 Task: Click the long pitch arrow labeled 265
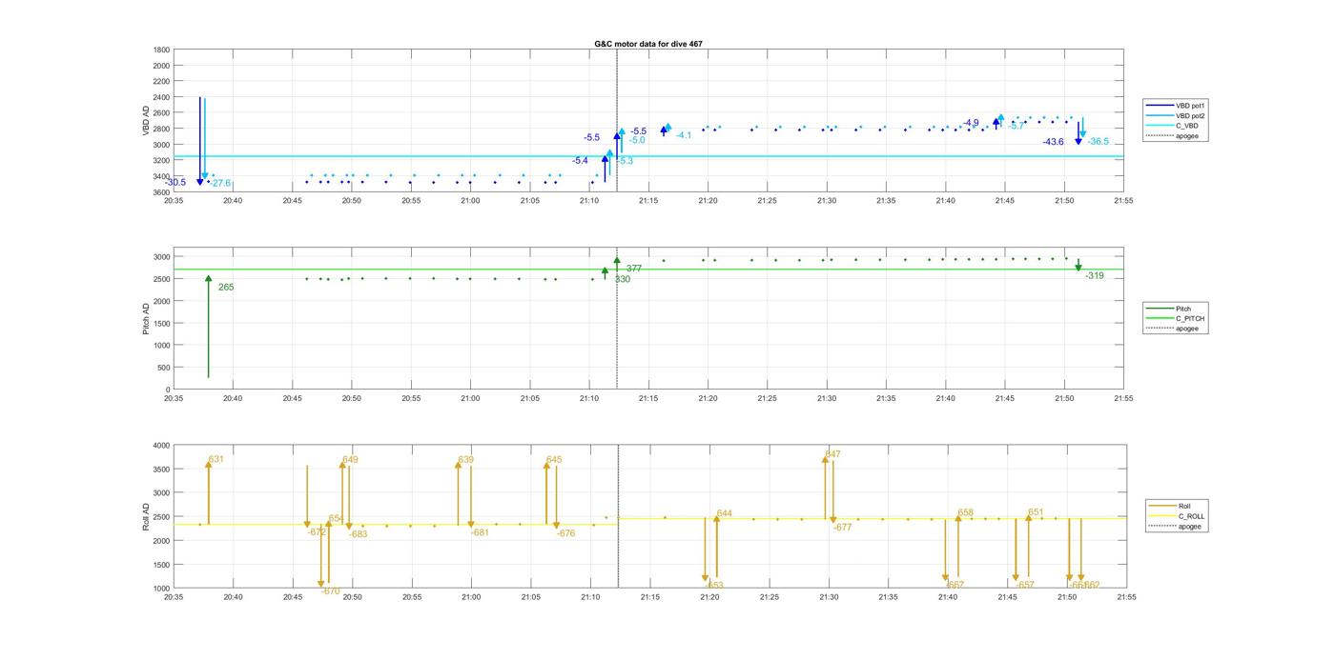[208, 329]
